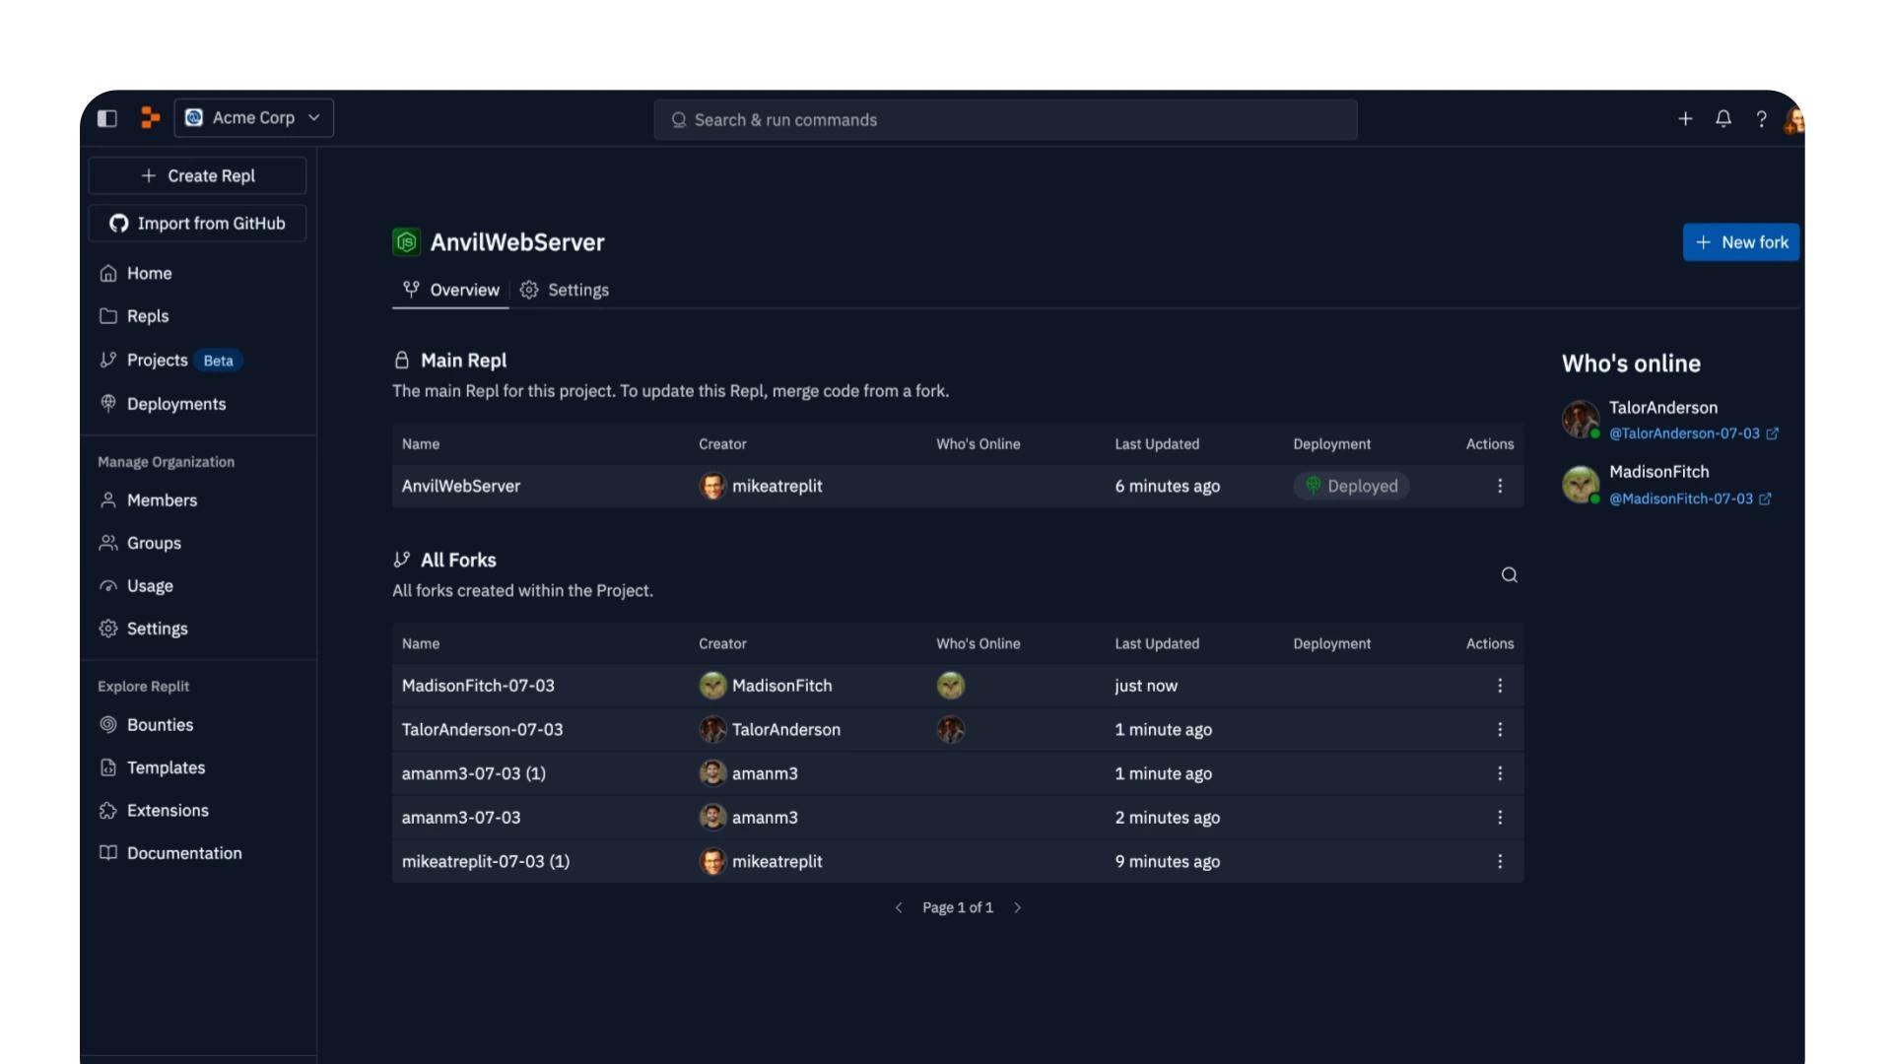Open actions menu for mikeatreplit-07-03 (1) fork
1892x1064 pixels.
pos(1500,861)
